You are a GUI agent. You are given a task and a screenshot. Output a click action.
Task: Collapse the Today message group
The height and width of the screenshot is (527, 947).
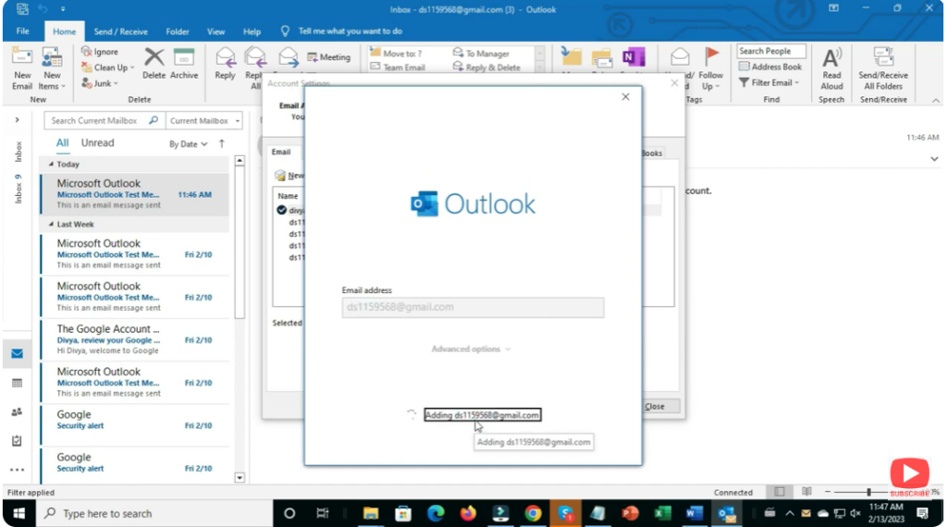pos(51,164)
